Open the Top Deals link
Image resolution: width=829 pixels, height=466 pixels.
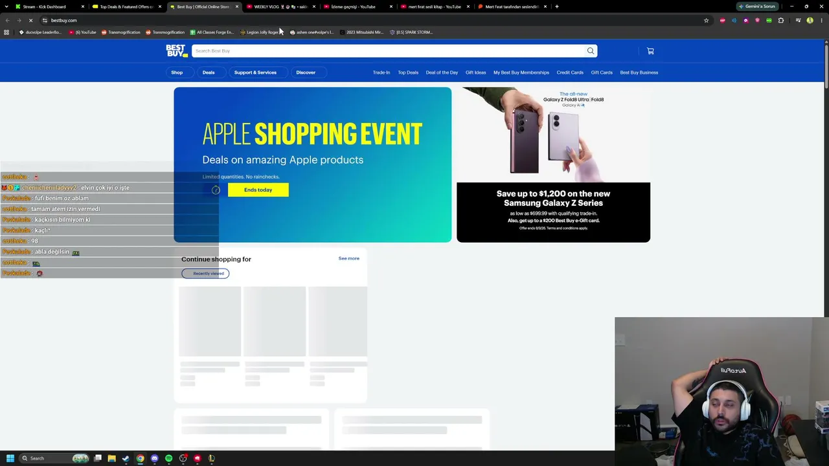[408, 72]
